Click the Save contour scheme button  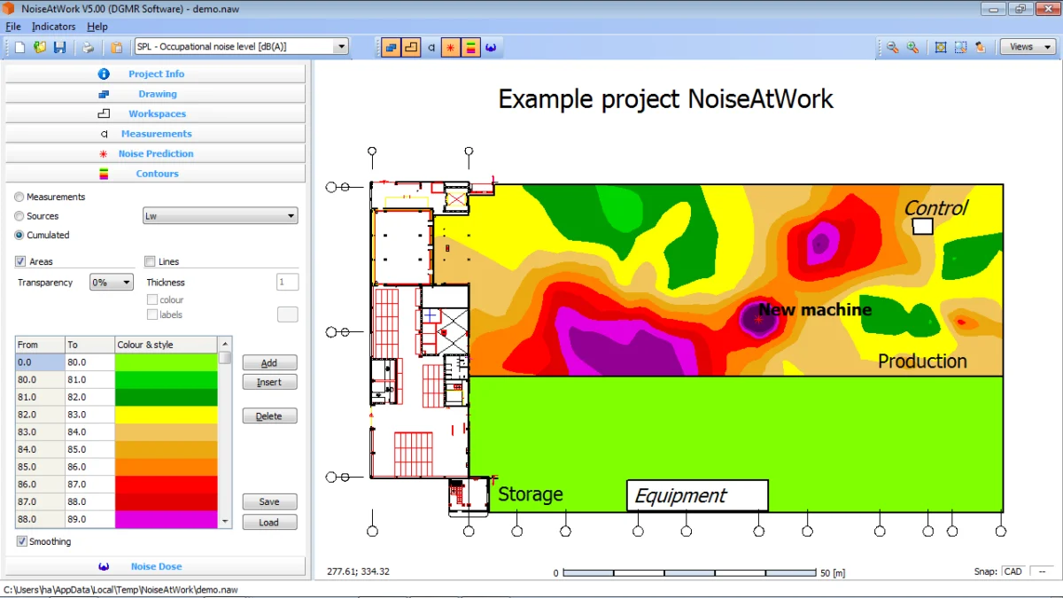pyautogui.click(x=269, y=501)
